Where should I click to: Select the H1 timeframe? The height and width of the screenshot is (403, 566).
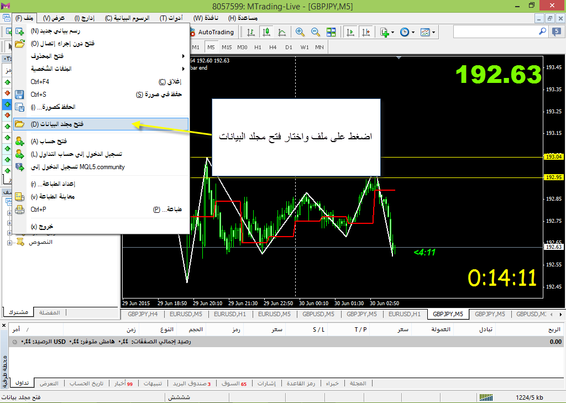(x=258, y=48)
